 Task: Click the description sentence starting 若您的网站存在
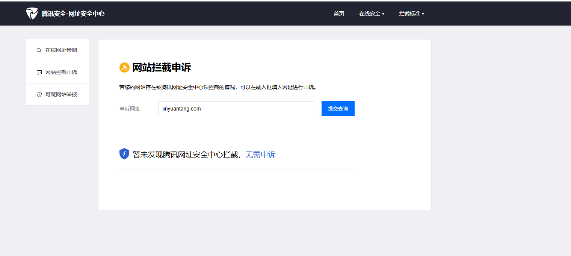[x=218, y=87]
